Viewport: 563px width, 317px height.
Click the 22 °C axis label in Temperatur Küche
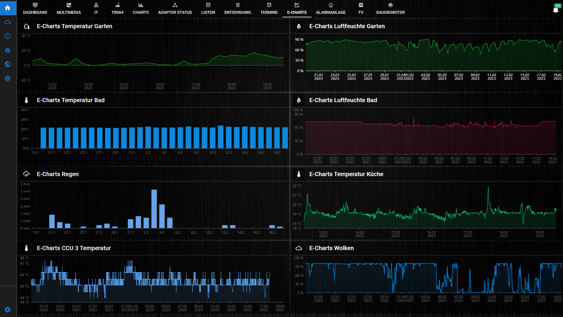(297, 186)
